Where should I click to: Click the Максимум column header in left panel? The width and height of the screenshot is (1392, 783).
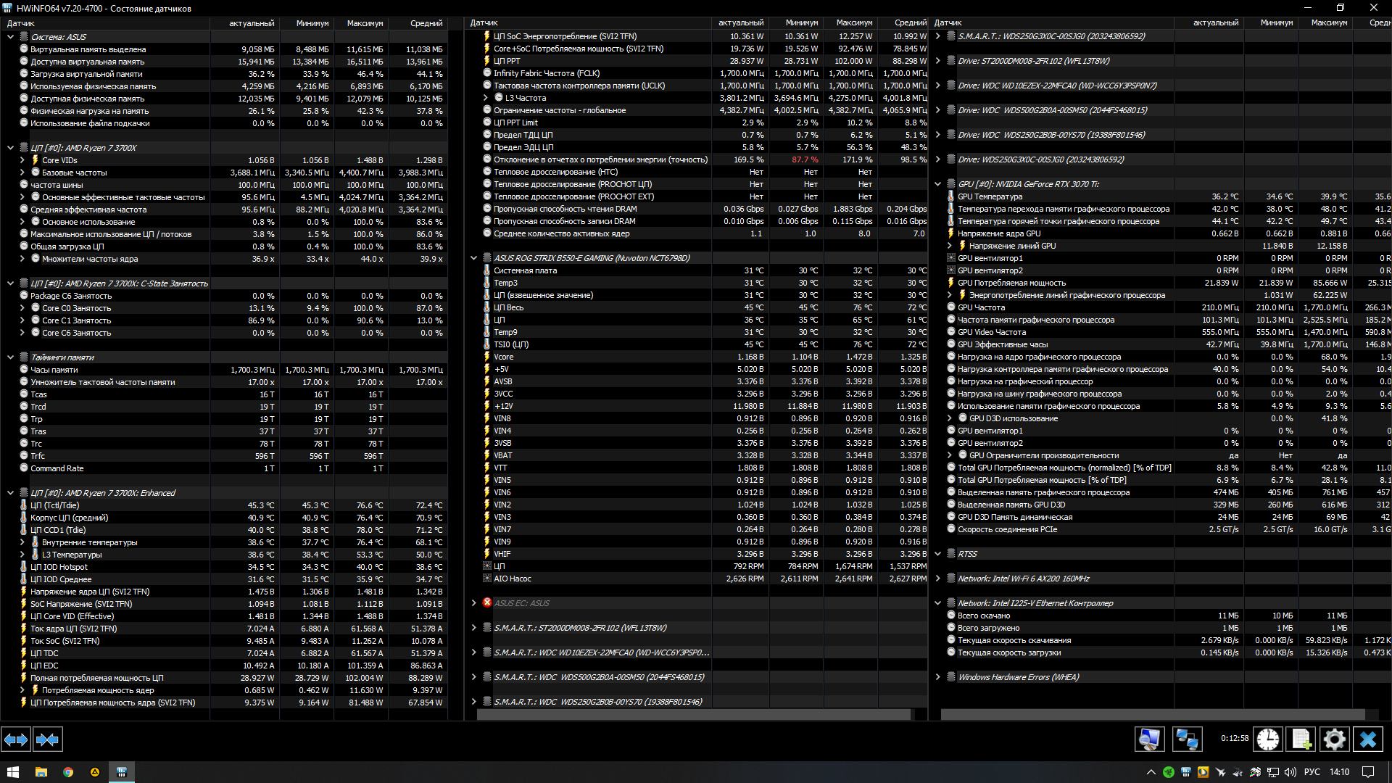click(x=364, y=23)
